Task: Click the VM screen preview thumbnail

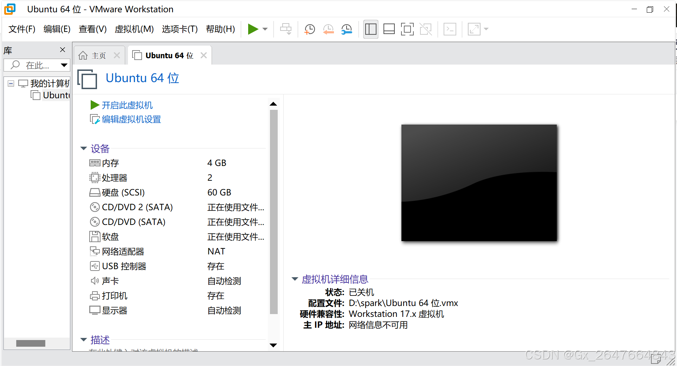Action: [x=479, y=183]
